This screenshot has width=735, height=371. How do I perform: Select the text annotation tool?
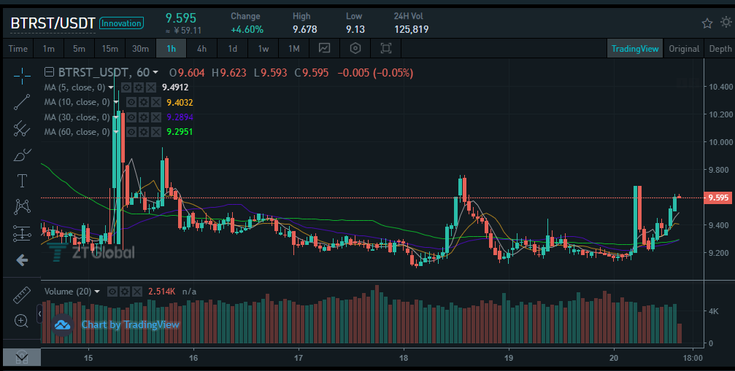pyautogui.click(x=22, y=181)
